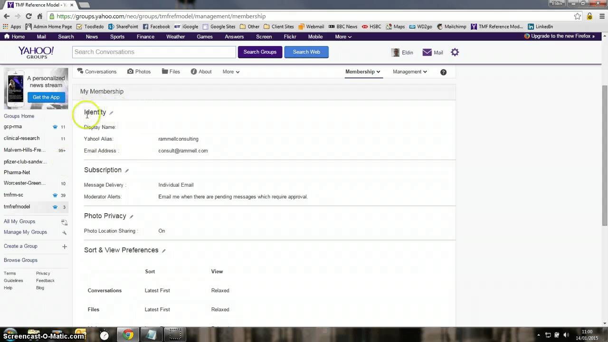Expand the Membership dropdown
Screen dimensions: 608x342
(x=362, y=71)
